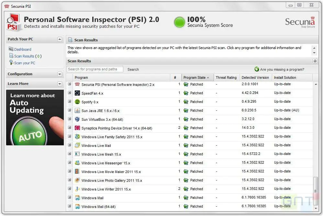Screen dimensions: 323x216
Task: Select version 6.0.230.5 of Sun Java
Action: click(x=249, y=110)
